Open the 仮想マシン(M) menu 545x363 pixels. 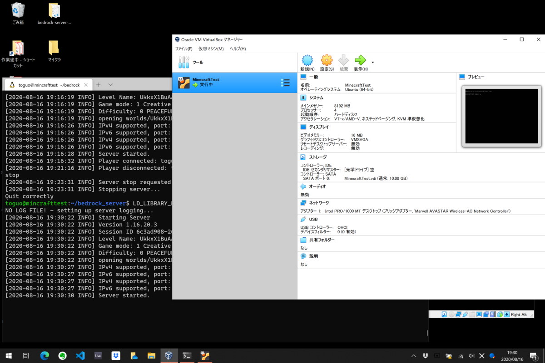(211, 49)
